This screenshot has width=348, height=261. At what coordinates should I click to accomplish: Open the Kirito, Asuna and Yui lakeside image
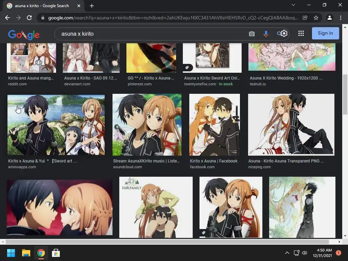click(56, 125)
